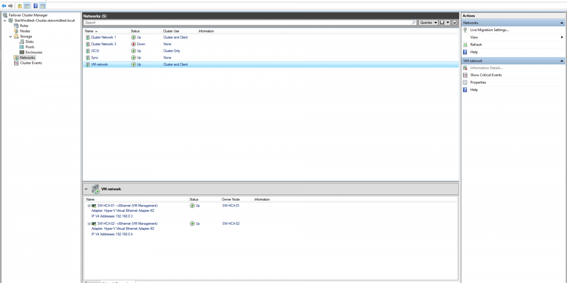The image size is (567, 283).
Task: Click the gray Forward arrow in toolbar
Action: coord(11,6)
